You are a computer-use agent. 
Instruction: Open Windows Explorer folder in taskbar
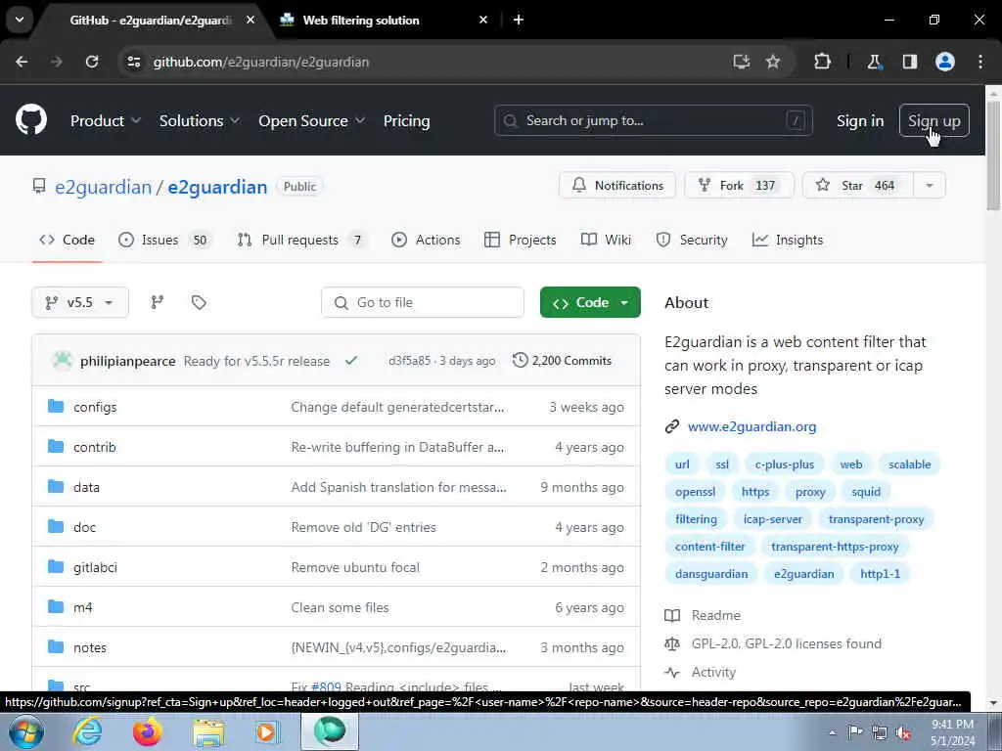click(x=209, y=731)
